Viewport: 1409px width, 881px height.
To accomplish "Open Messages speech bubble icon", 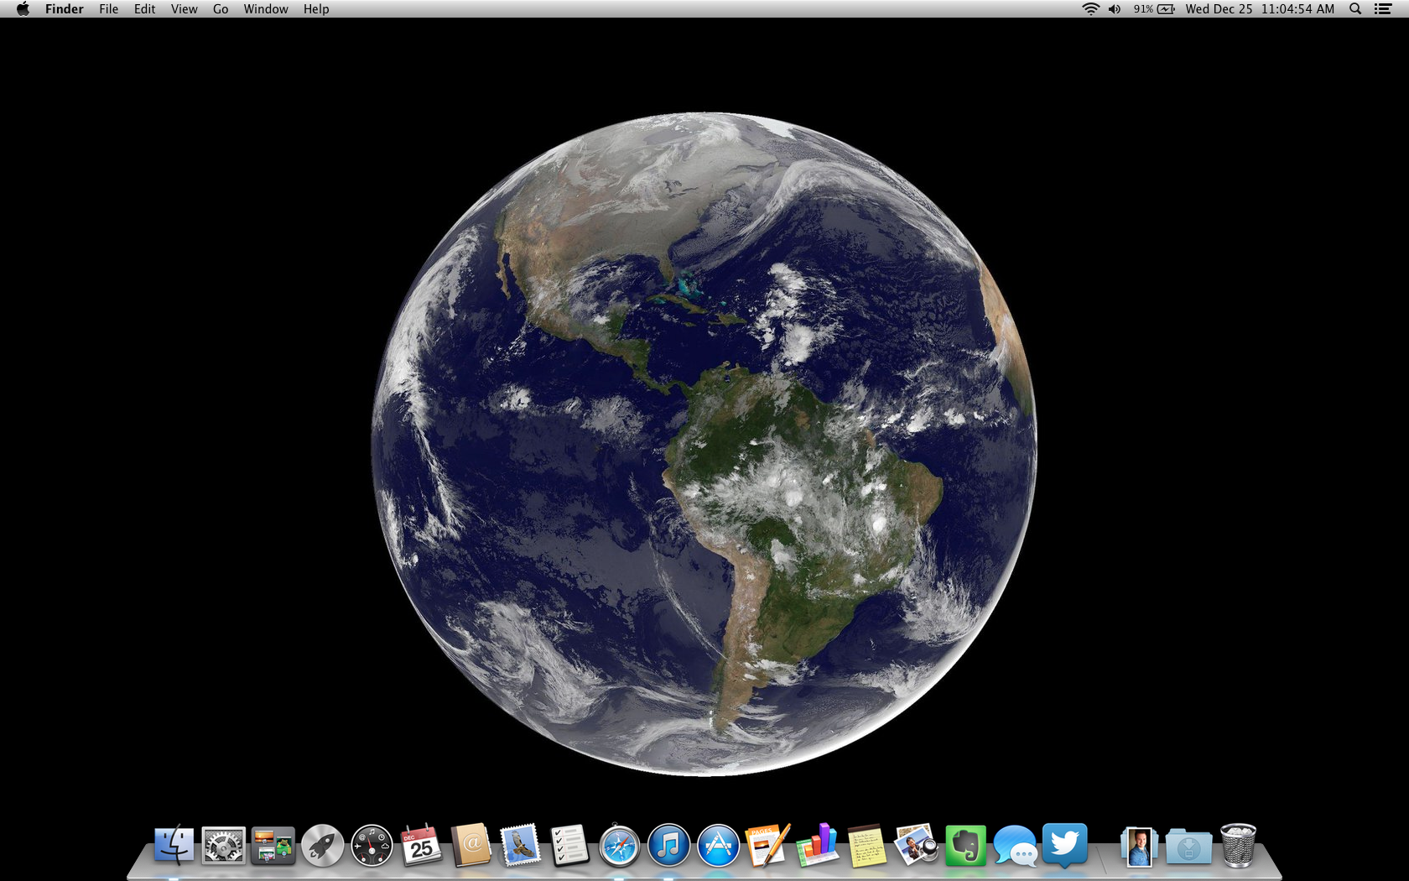I will pyautogui.click(x=1015, y=846).
